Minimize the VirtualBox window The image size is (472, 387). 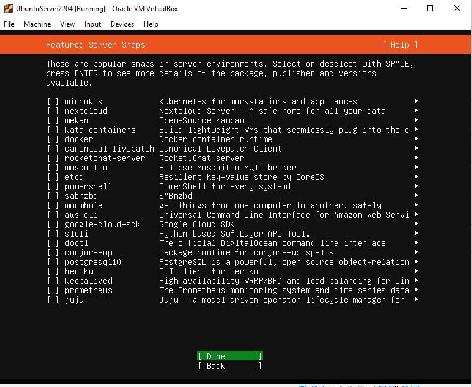click(404, 8)
